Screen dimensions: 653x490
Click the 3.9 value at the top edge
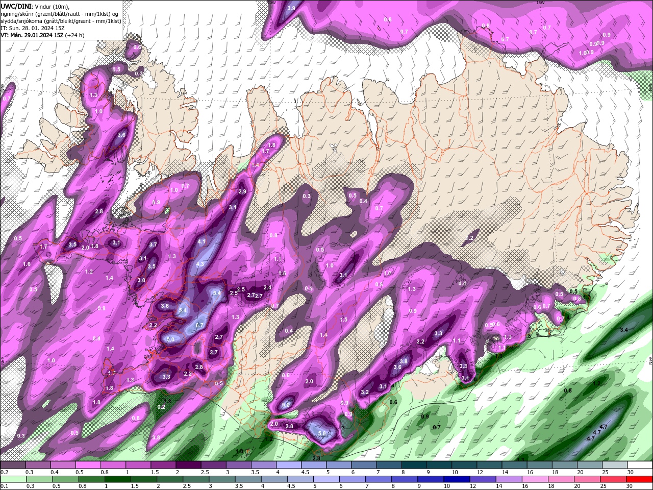(x=291, y=9)
